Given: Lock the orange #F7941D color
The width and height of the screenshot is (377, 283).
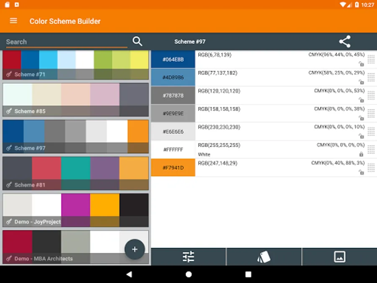Looking at the screenshot, I should click(x=361, y=172).
